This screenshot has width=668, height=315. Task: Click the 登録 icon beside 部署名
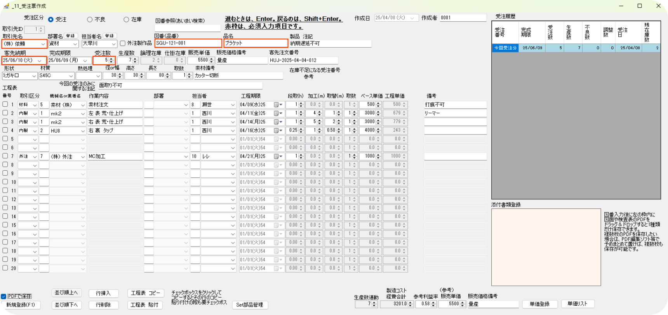coord(70,36)
